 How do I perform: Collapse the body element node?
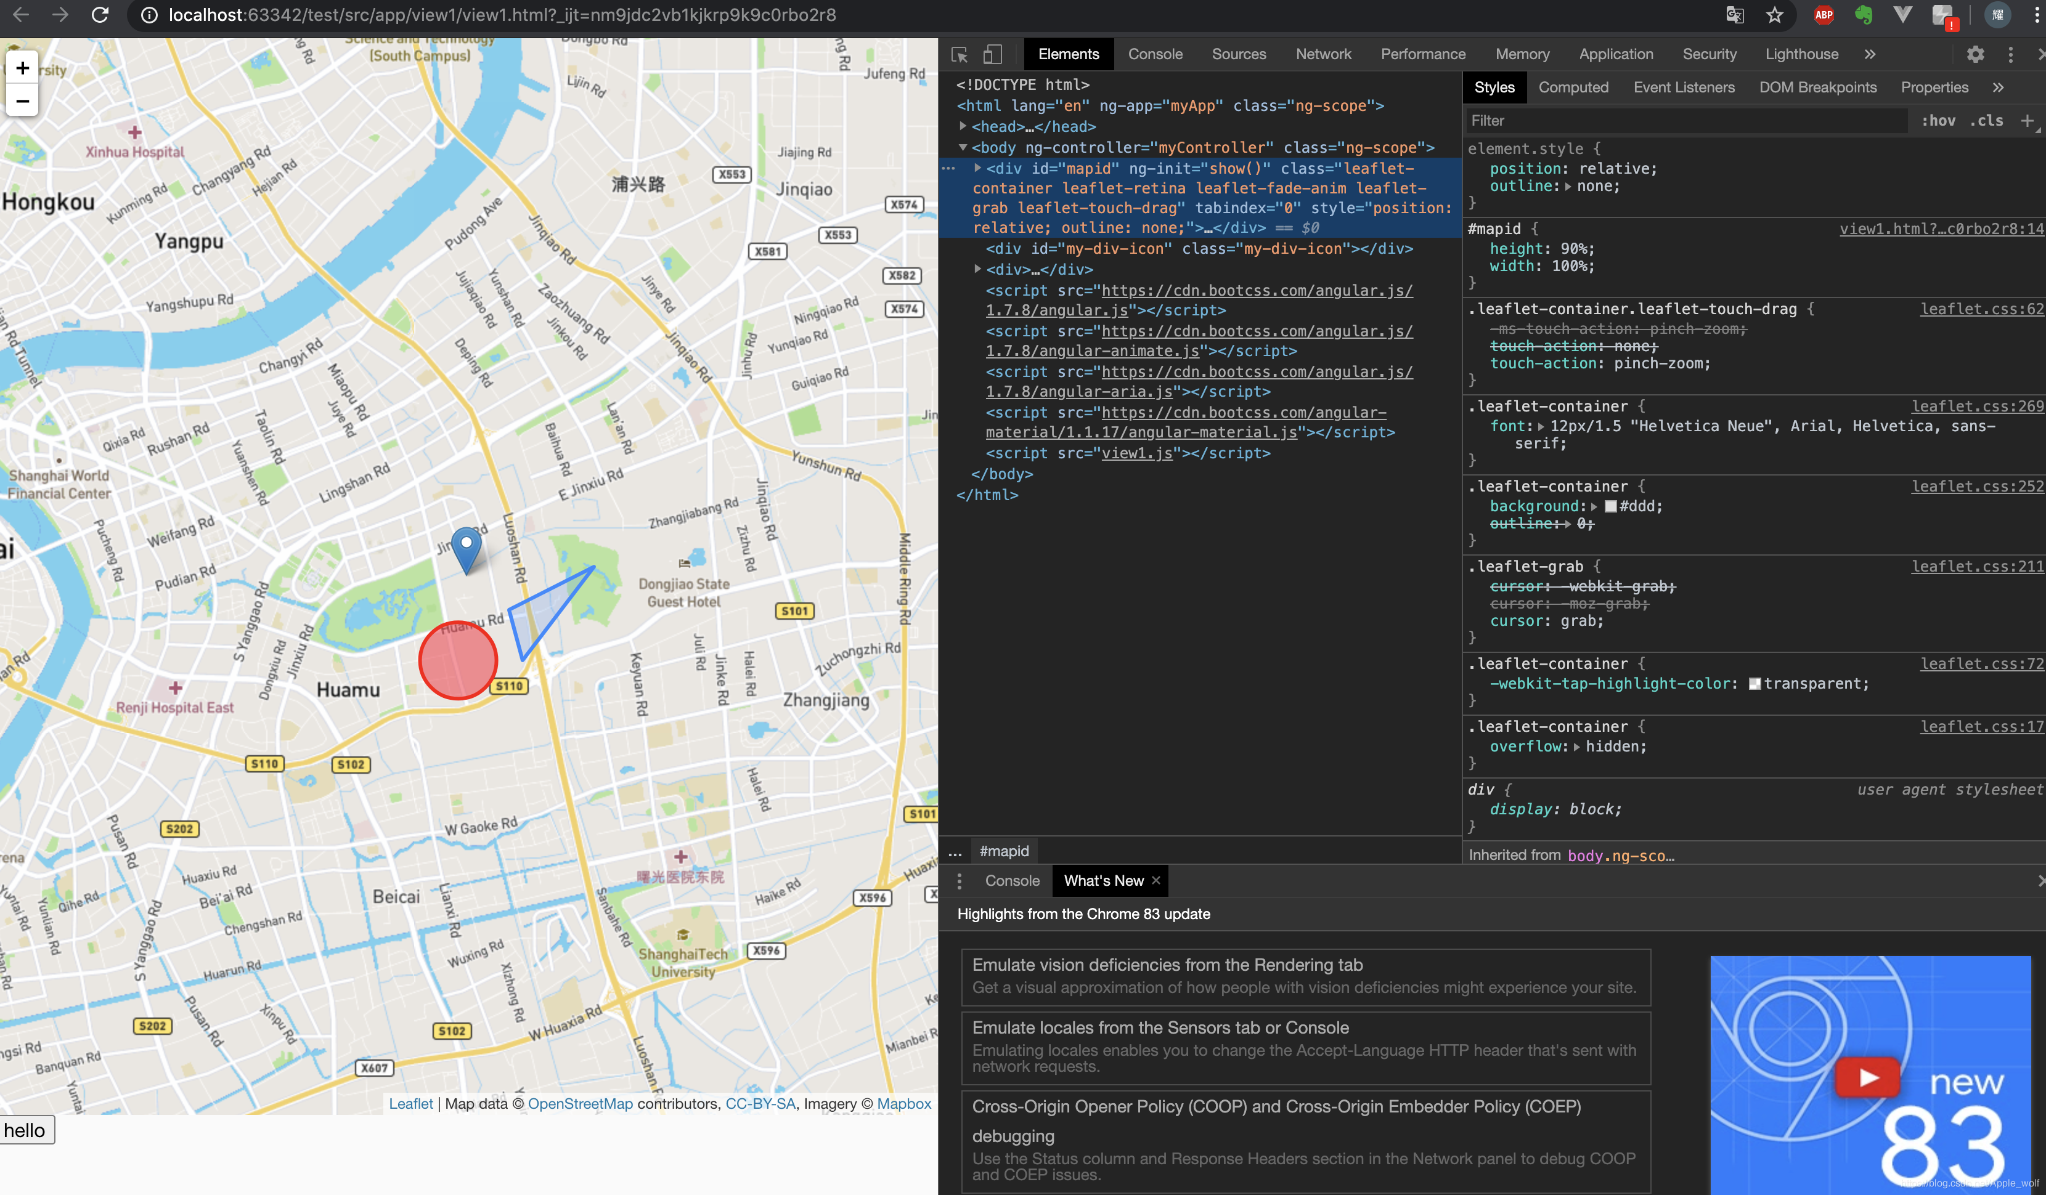963,148
